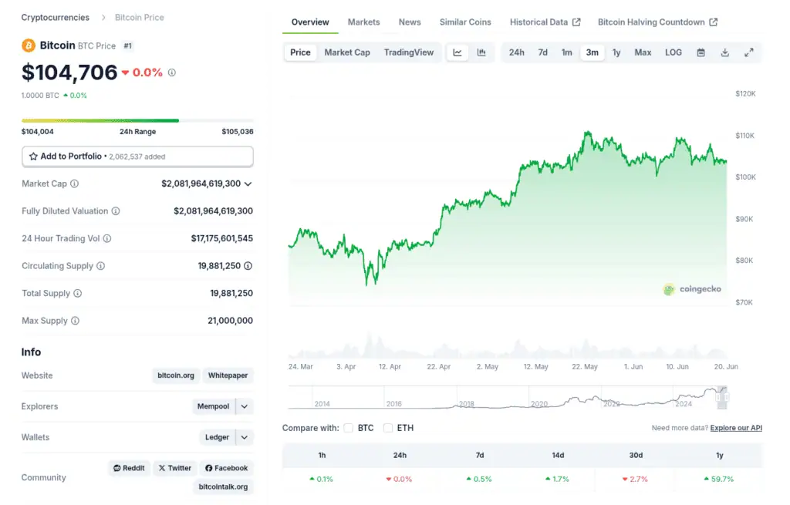Click external link icon beside Bitcoin Halving Countdown
Image resolution: width=790 pixels, height=505 pixels.
714,22
